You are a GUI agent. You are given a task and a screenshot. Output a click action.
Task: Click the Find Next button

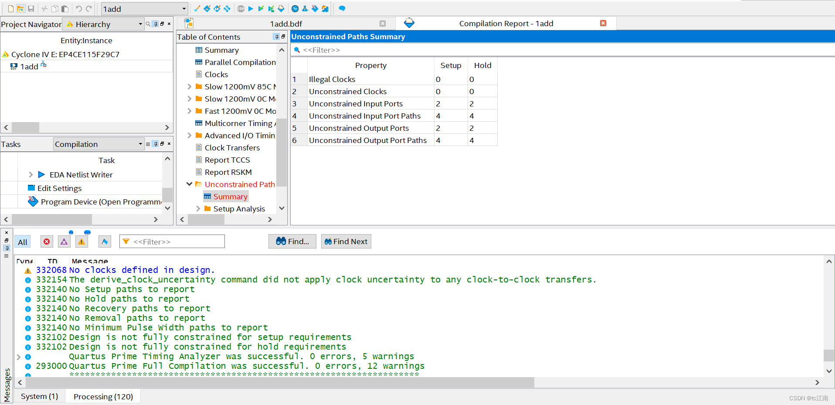tap(346, 242)
